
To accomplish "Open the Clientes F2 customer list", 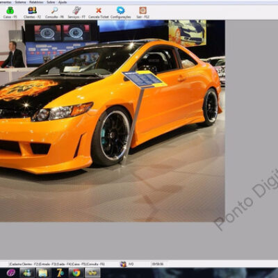I will [x=32, y=13].
